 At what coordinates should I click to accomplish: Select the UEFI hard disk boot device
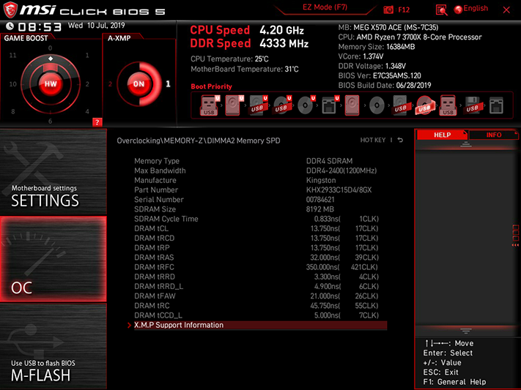(233, 105)
